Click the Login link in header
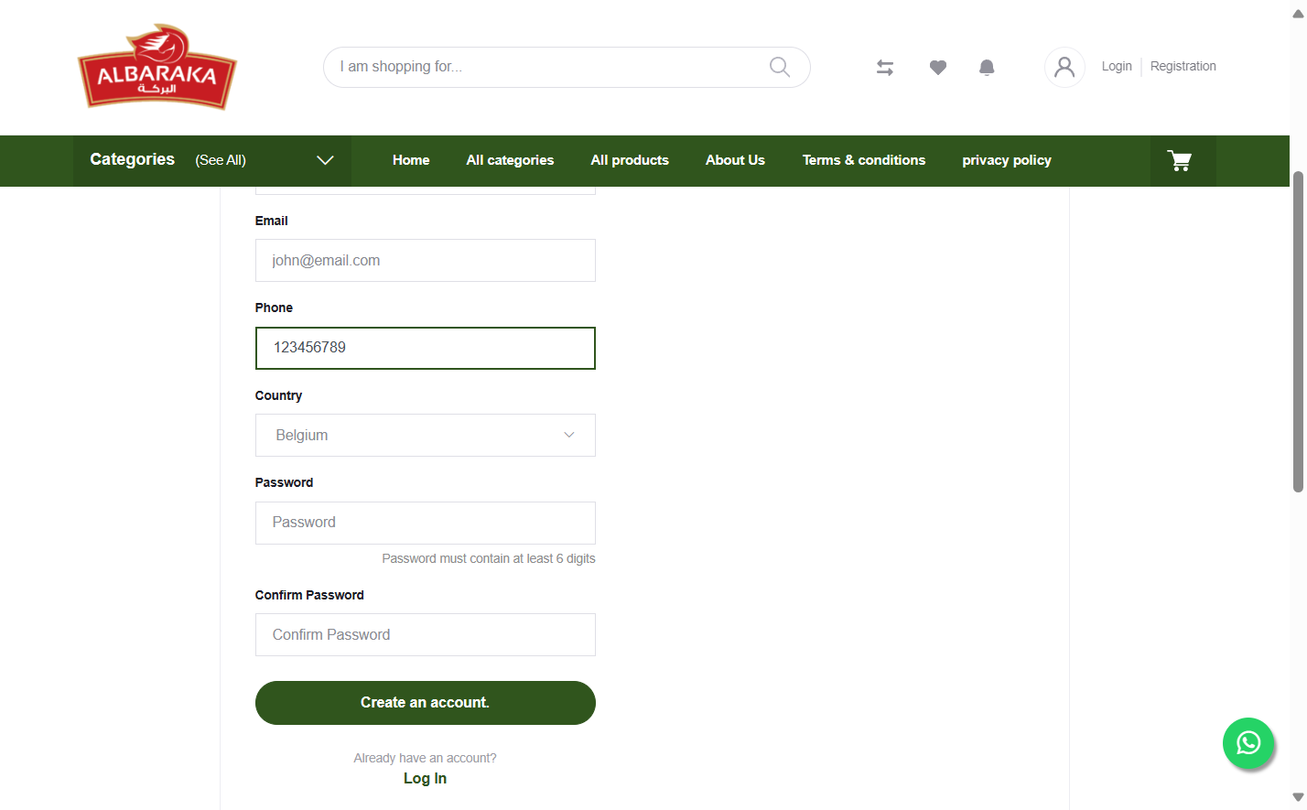 (x=1117, y=66)
